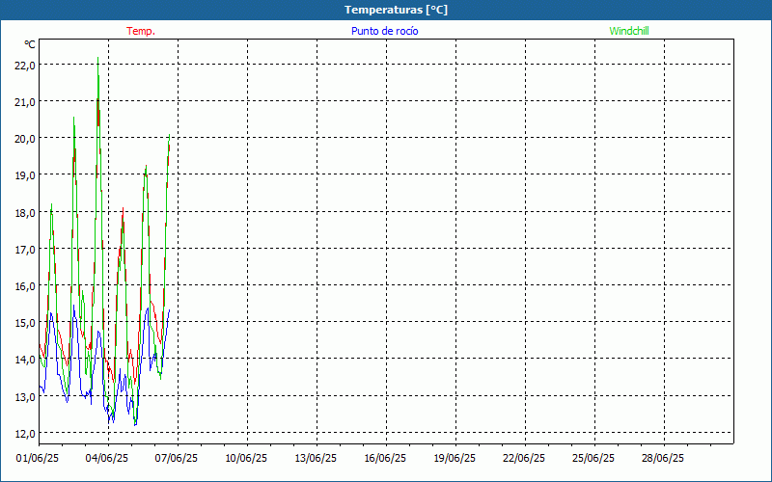Viewport: 772px width, 482px height.
Task: Click the '04/06/25' date label
Action: (x=107, y=459)
